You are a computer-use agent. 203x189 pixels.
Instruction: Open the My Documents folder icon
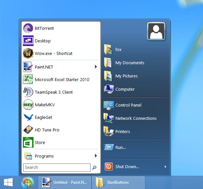tap(108, 63)
